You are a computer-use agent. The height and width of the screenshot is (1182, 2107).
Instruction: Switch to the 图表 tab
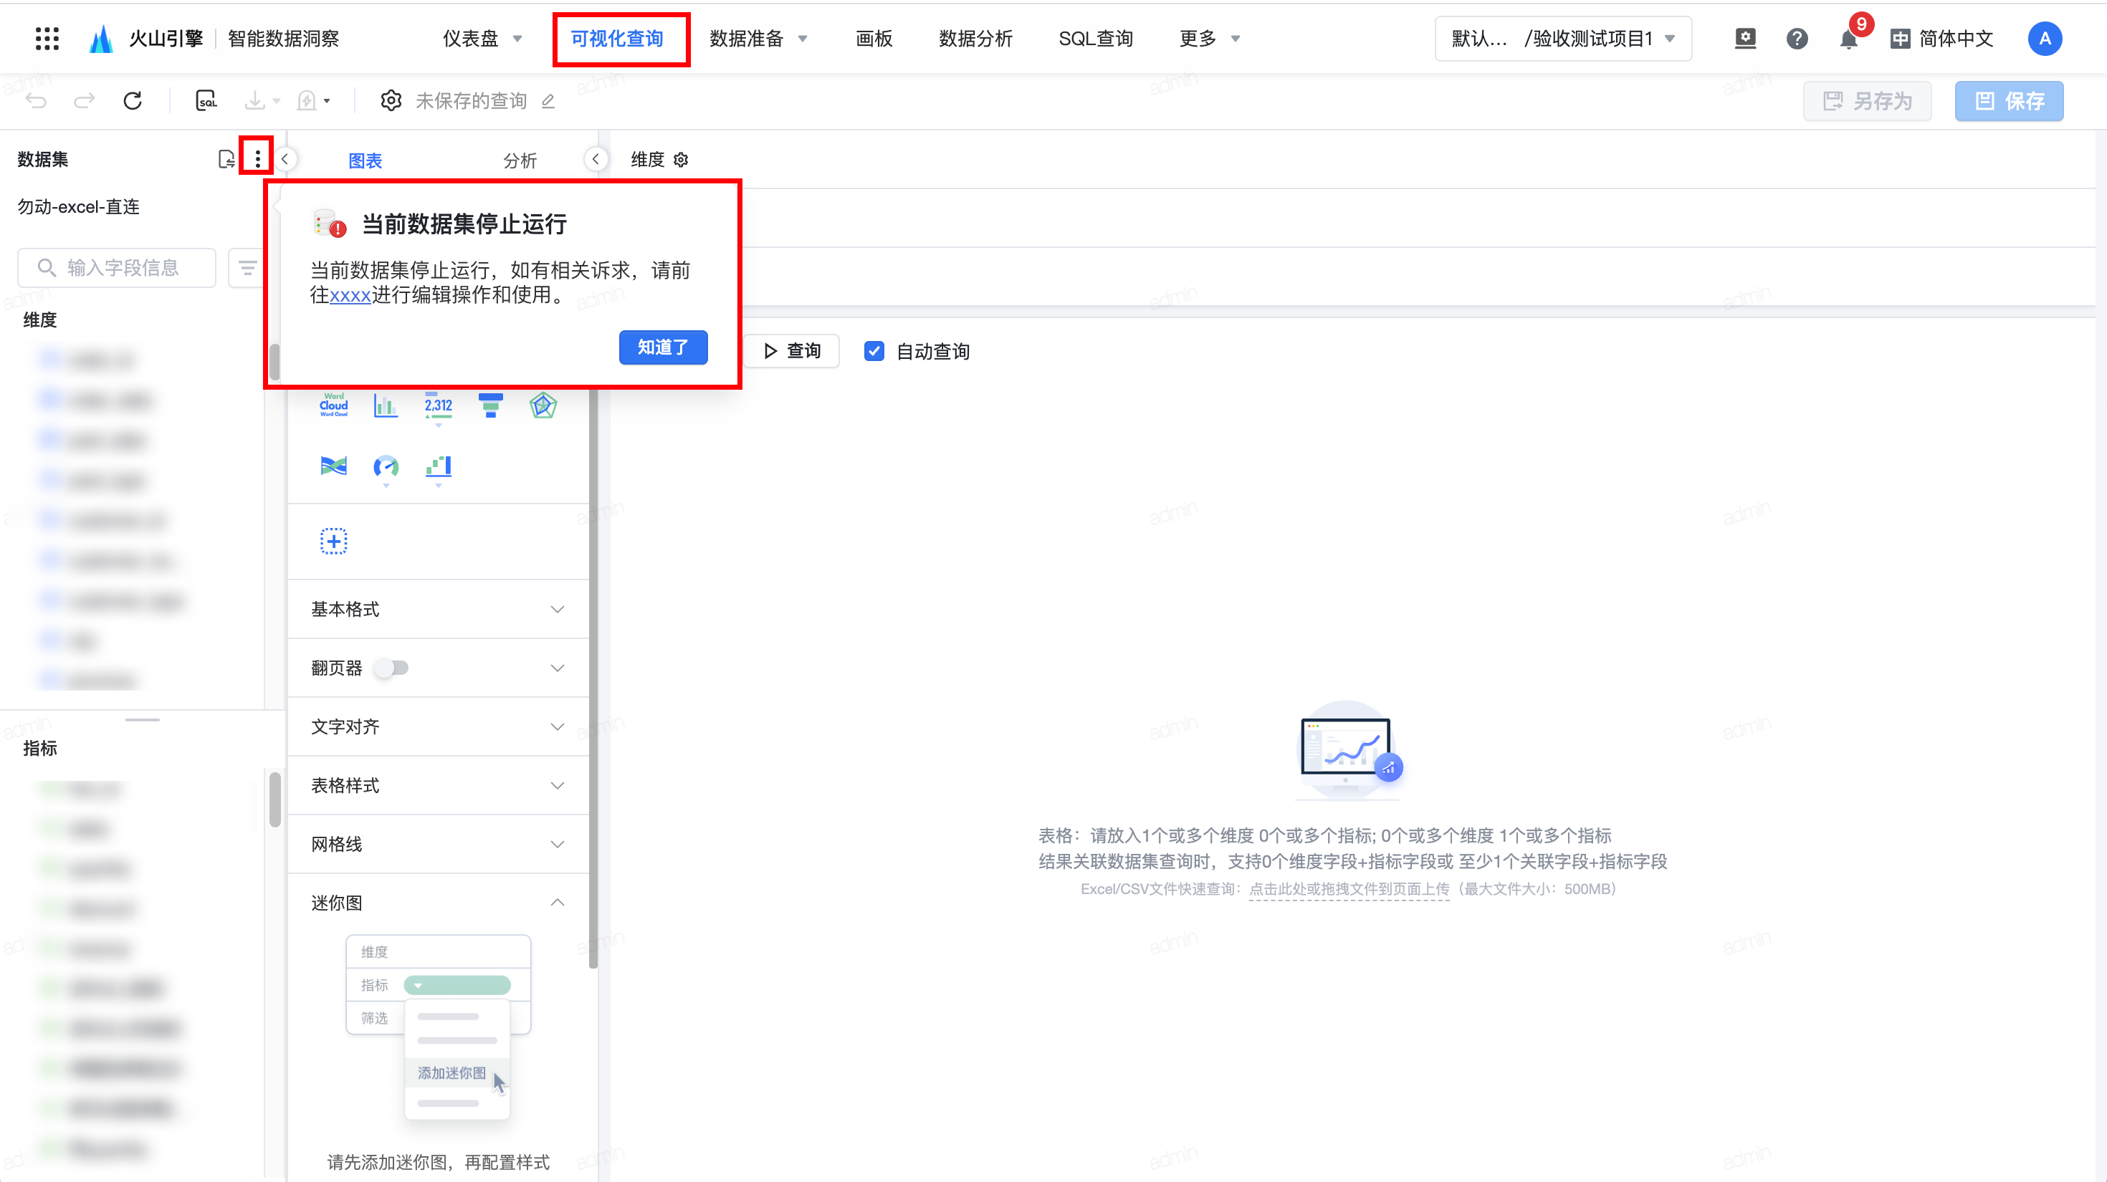tap(365, 160)
